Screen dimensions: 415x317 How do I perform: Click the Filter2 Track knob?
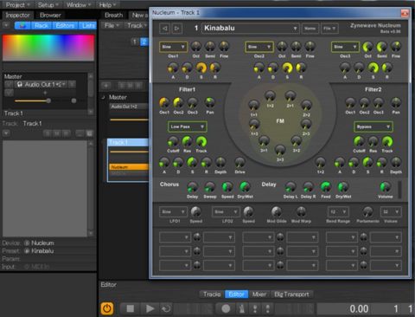(x=387, y=142)
